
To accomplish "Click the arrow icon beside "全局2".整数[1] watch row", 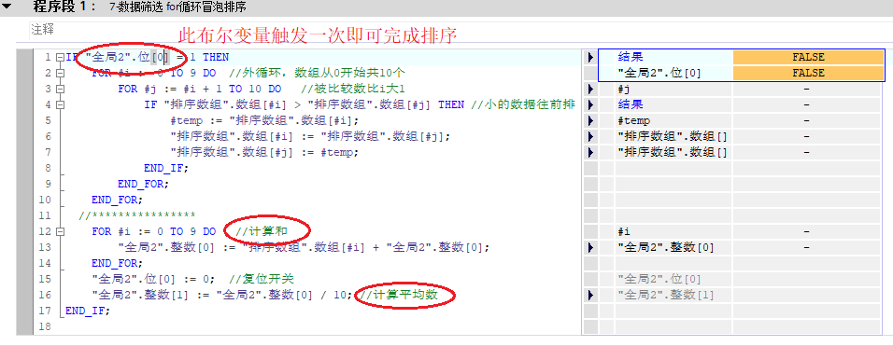I will pyautogui.click(x=590, y=296).
